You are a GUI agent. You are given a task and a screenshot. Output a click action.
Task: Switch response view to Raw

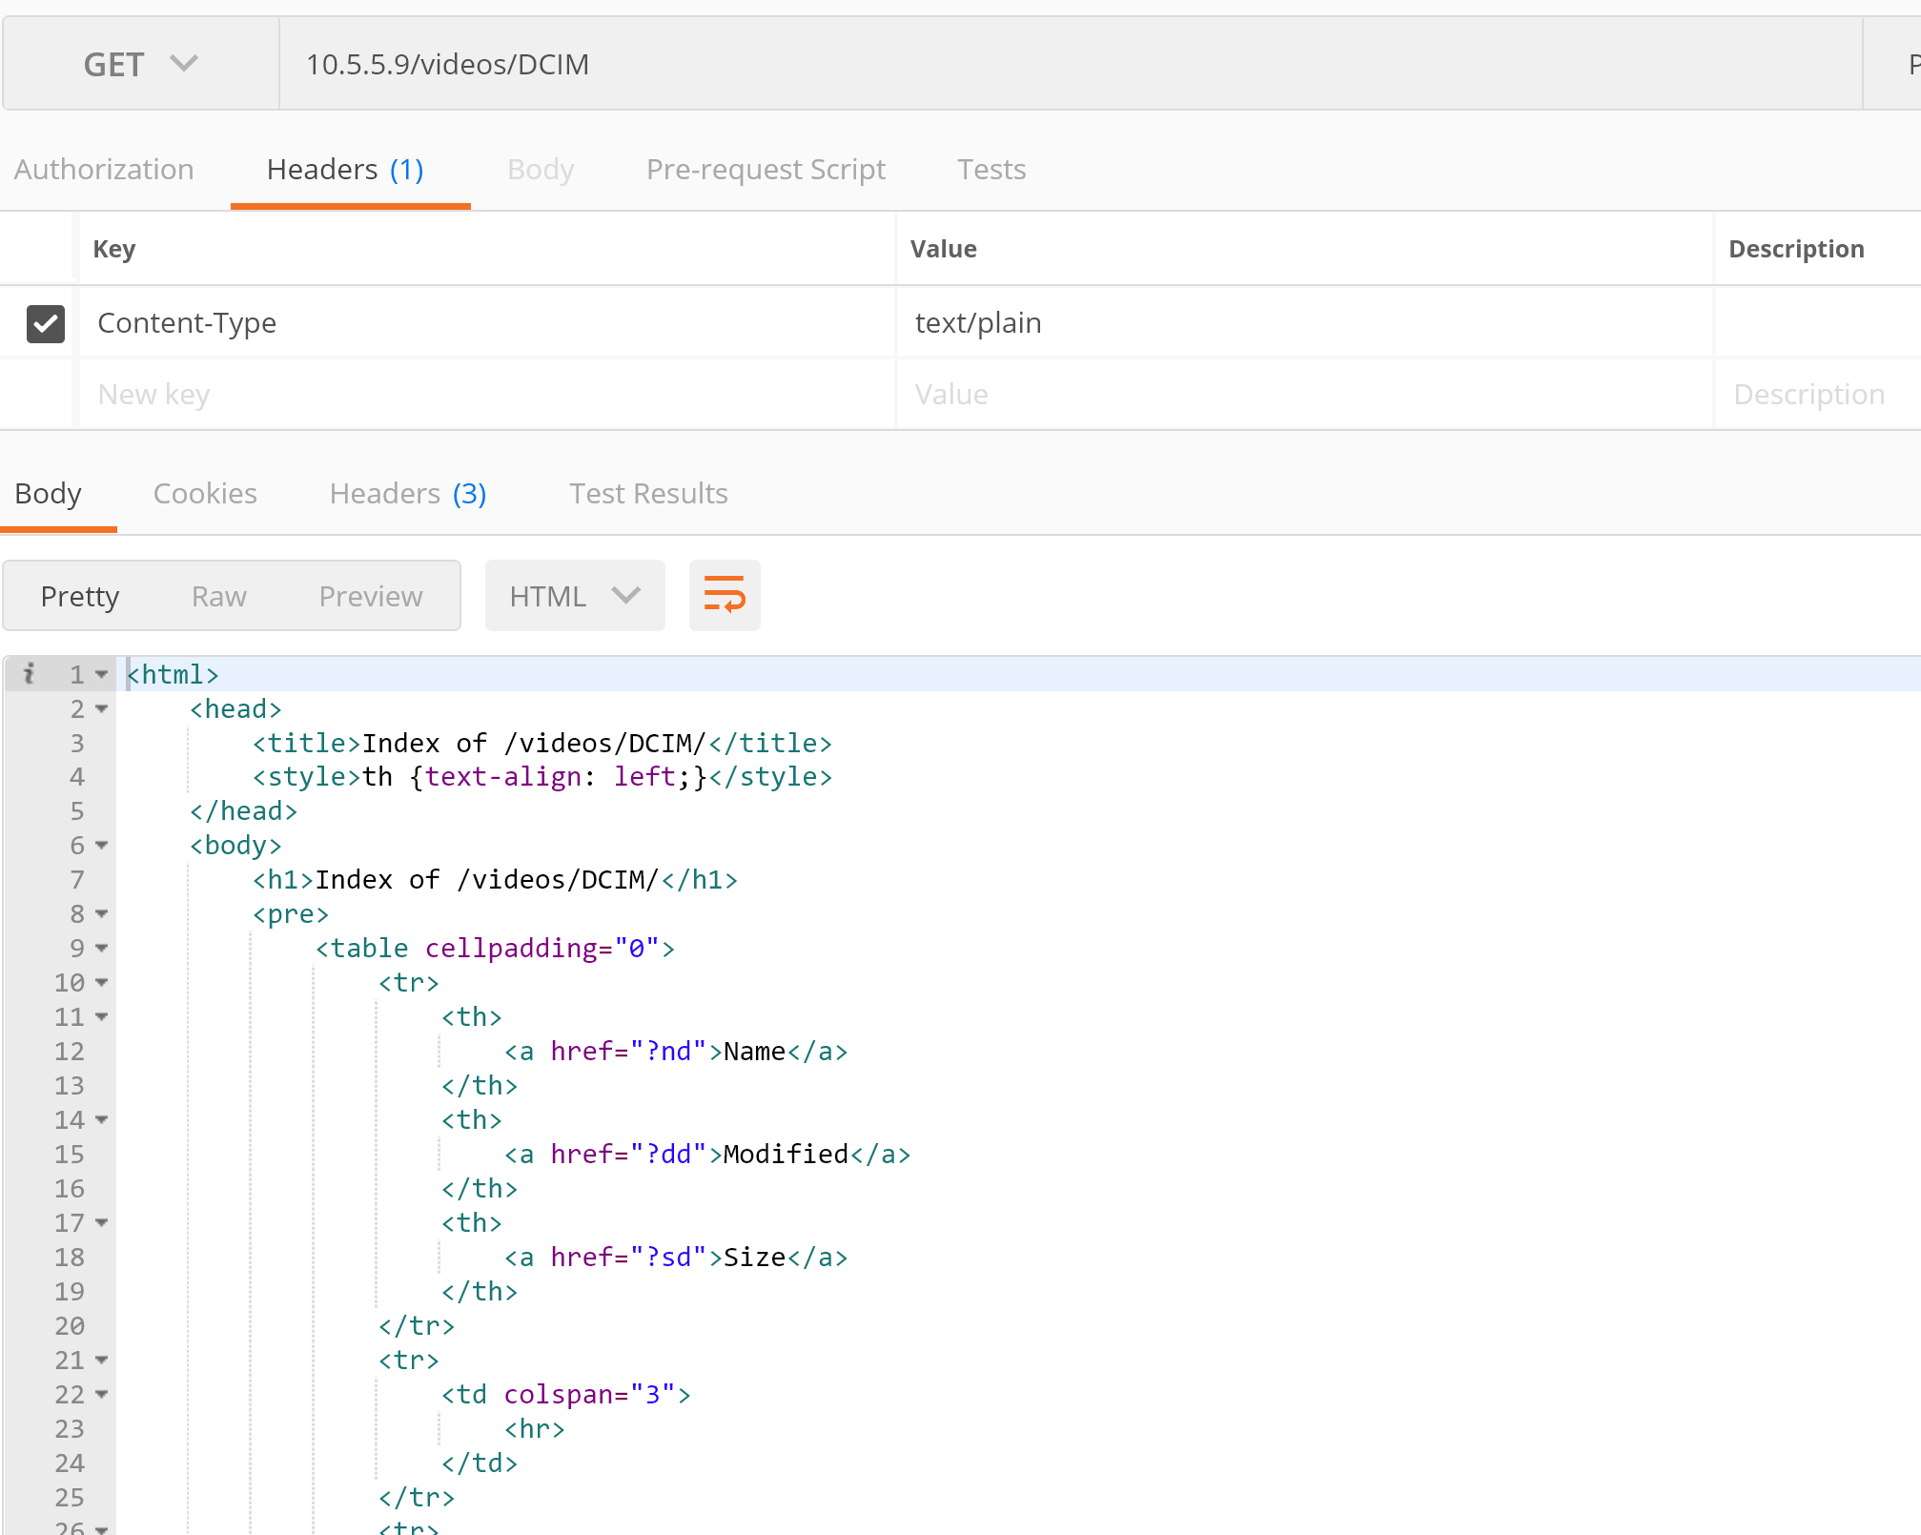coord(218,595)
